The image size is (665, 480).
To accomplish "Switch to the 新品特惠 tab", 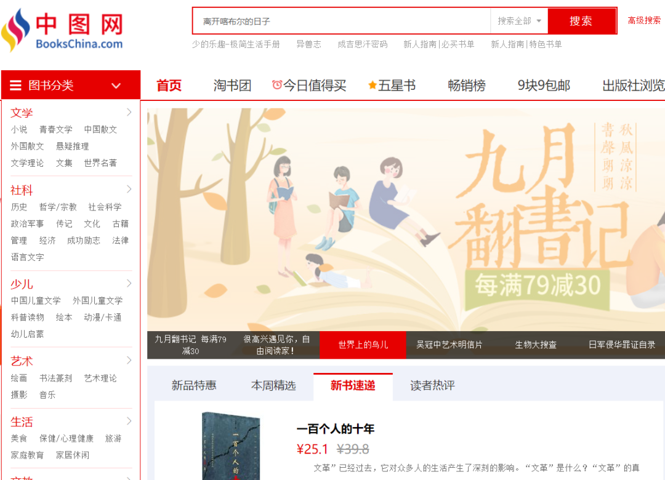I will 194,385.
